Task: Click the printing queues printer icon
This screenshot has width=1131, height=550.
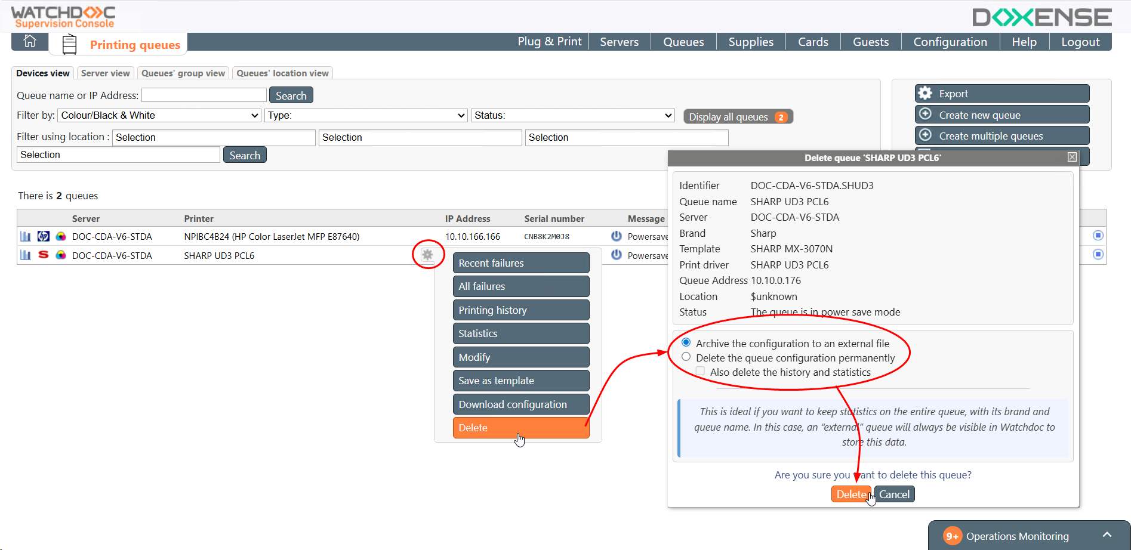Action: [70, 44]
